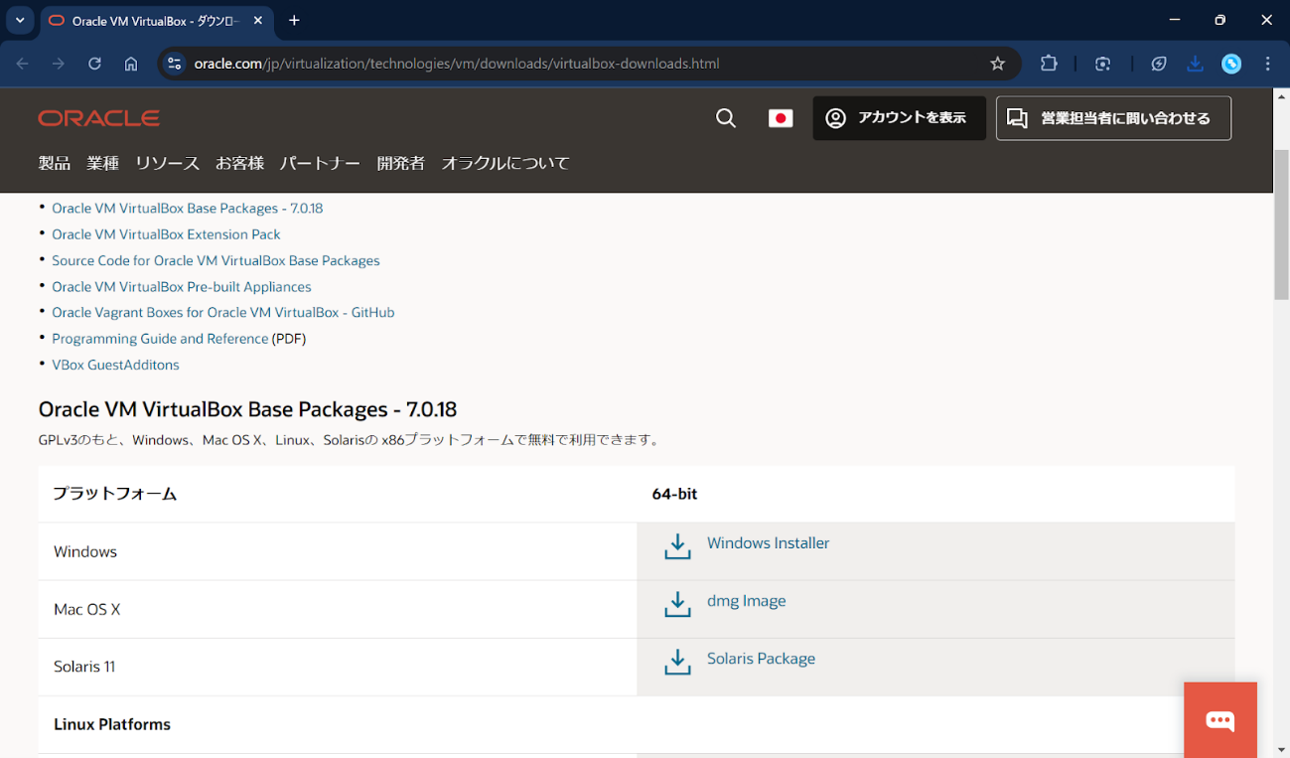Screen dimensions: 1290x758
Task: Minimize the browser window
Action: [1175, 21]
